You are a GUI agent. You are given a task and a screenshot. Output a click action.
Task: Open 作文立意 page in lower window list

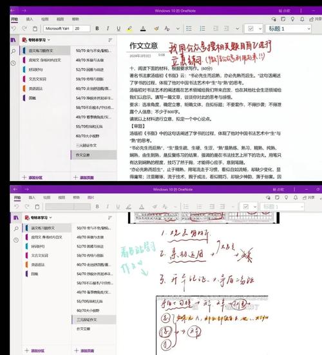click(x=94, y=329)
